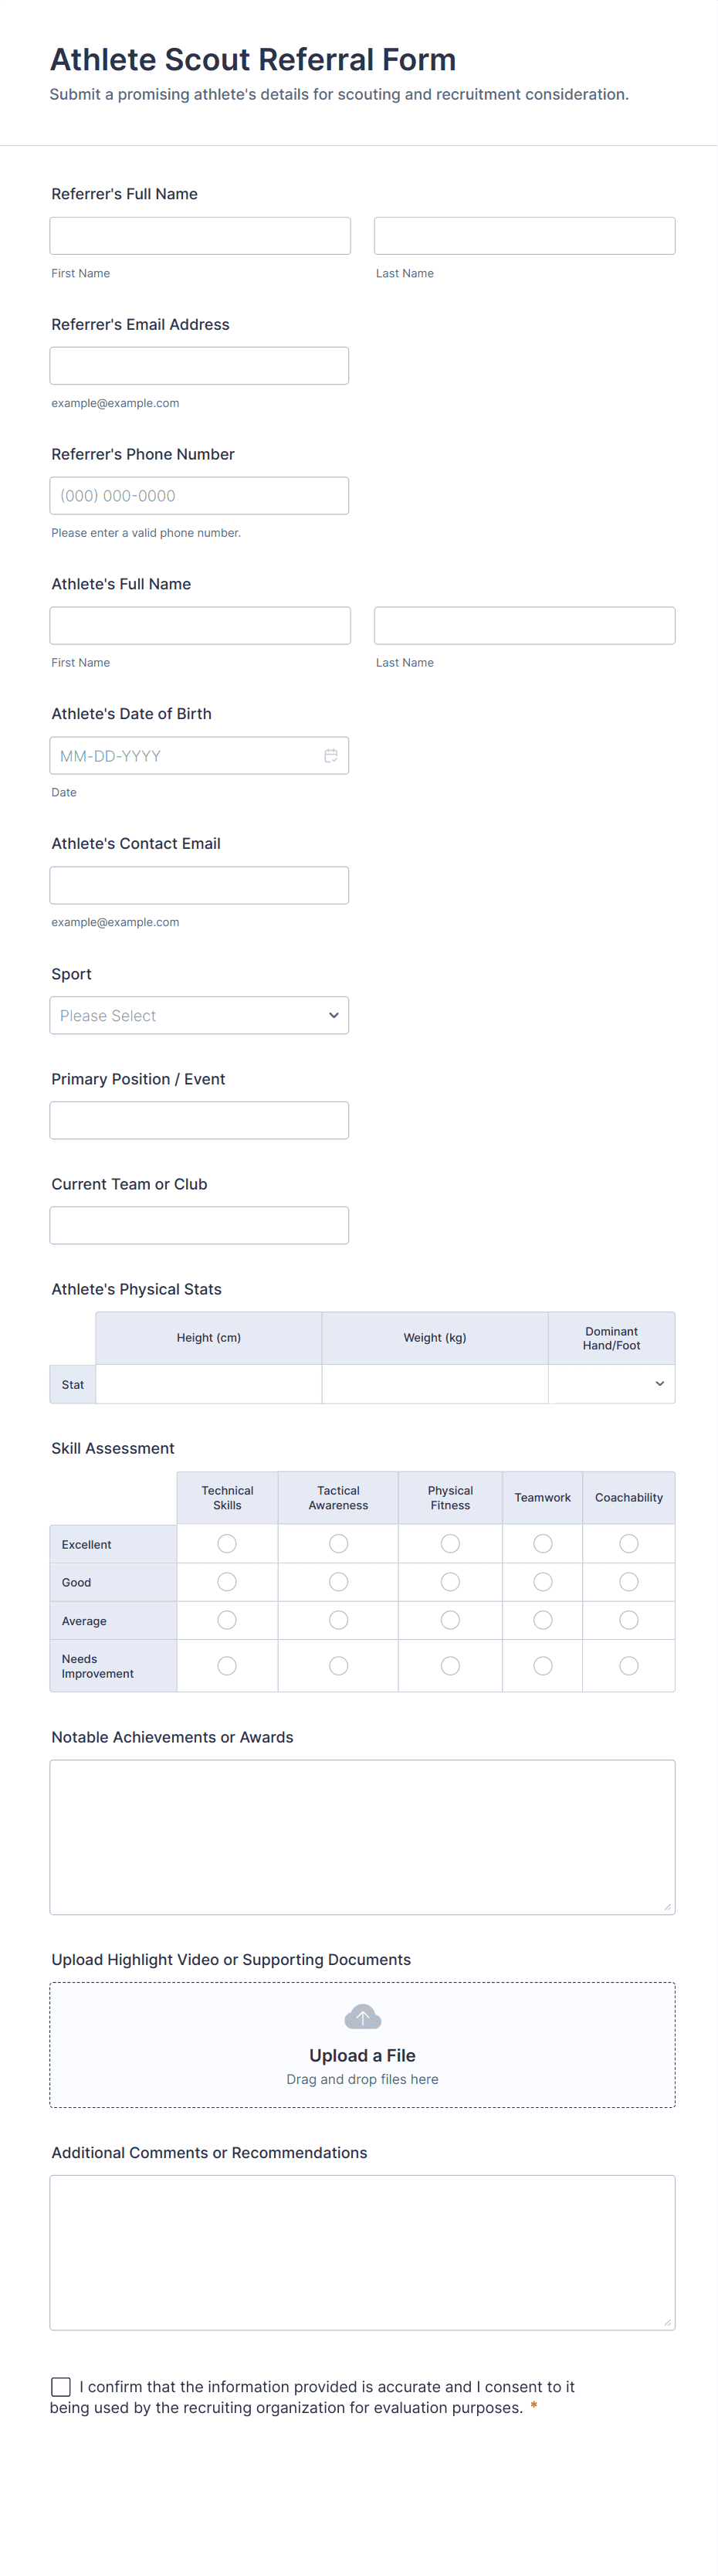The image size is (718, 2576).
Task: Choose Average for Tactical Awareness
Action: pyautogui.click(x=339, y=1620)
